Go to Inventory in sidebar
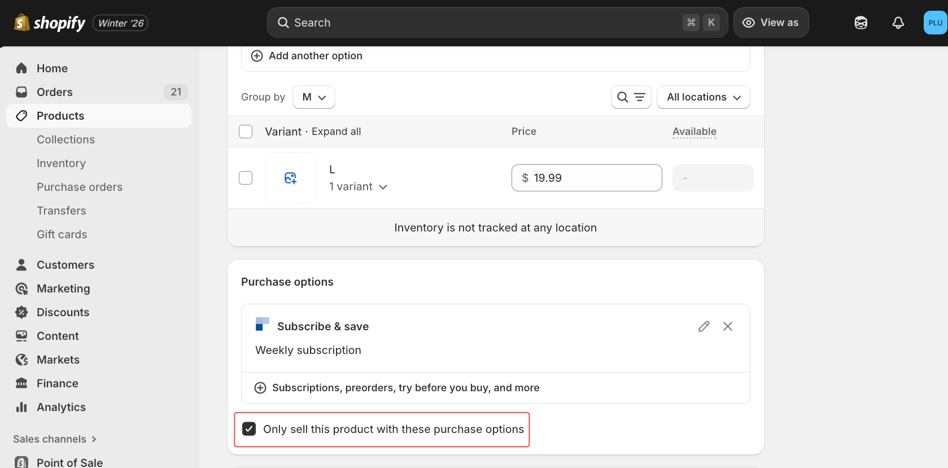Viewport: 948px width, 468px height. pos(61,163)
